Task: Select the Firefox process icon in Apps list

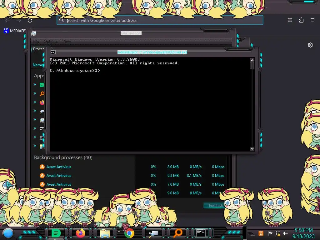Action: pyautogui.click(x=42, y=102)
